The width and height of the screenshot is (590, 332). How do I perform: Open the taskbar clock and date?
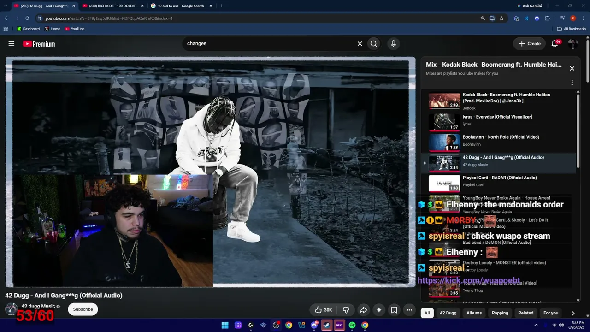[577, 325]
